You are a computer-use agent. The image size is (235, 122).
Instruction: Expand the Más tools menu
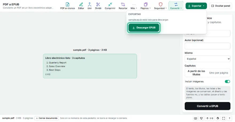[x=134, y=6]
